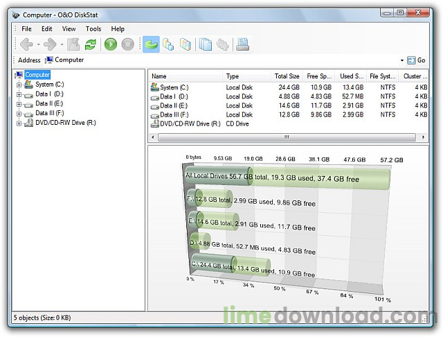Screen dimensions: 443x337
Task: Click the gear settings toolbar icon
Action: (x=222, y=44)
